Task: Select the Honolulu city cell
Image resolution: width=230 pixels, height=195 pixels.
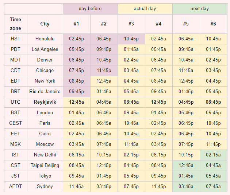Action: pyautogui.click(x=45, y=39)
